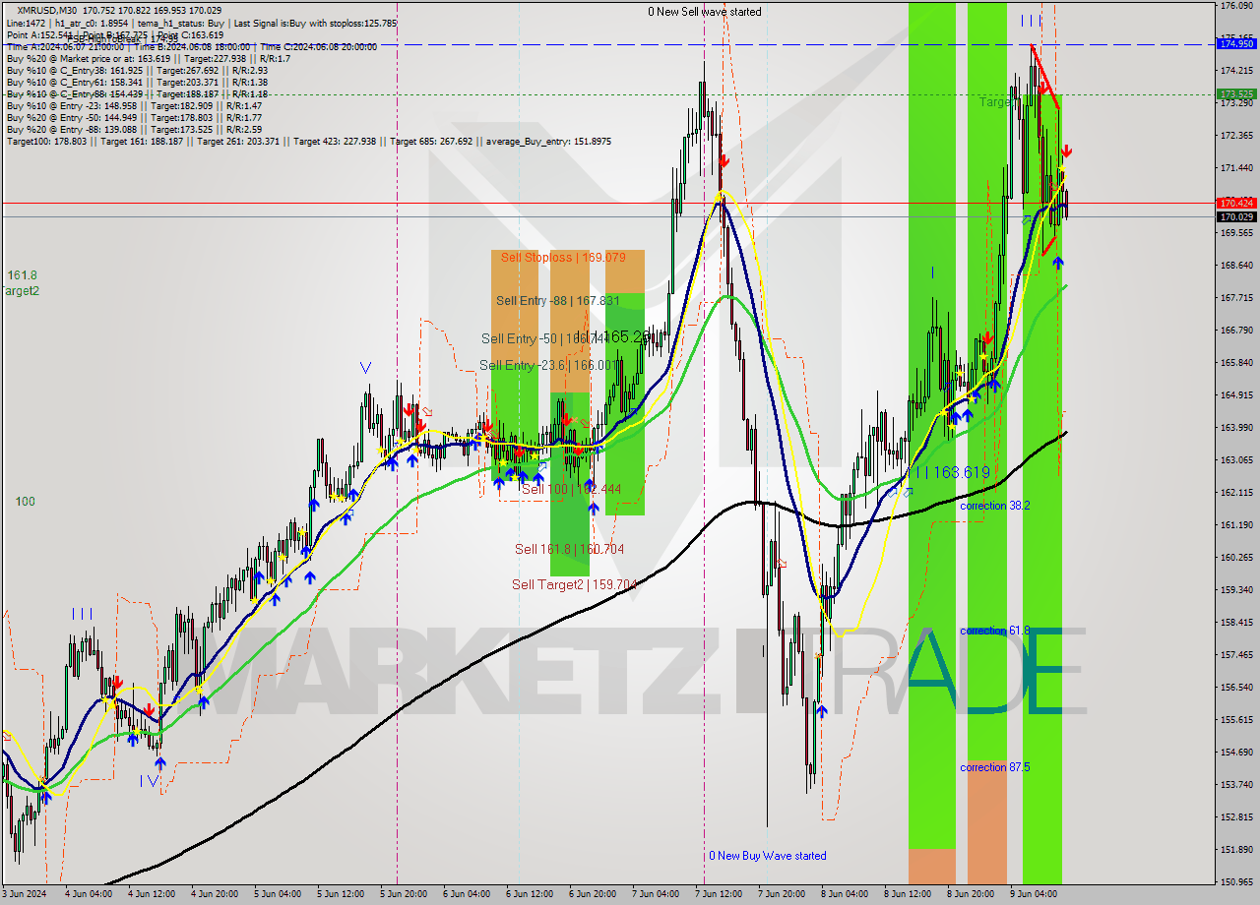Image resolution: width=1260 pixels, height=905 pixels.
Task: Click the 150.965 price axis value
Action: click(1236, 881)
